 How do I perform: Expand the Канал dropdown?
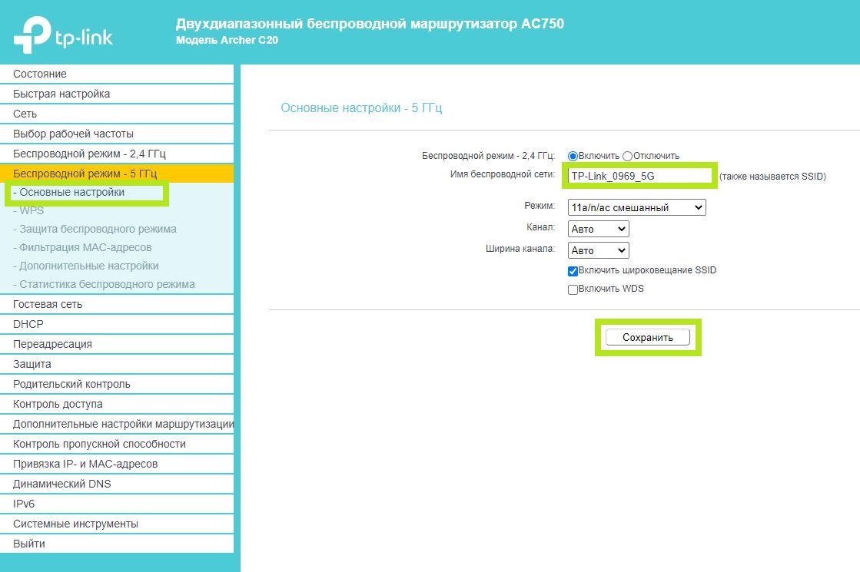pyautogui.click(x=598, y=229)
